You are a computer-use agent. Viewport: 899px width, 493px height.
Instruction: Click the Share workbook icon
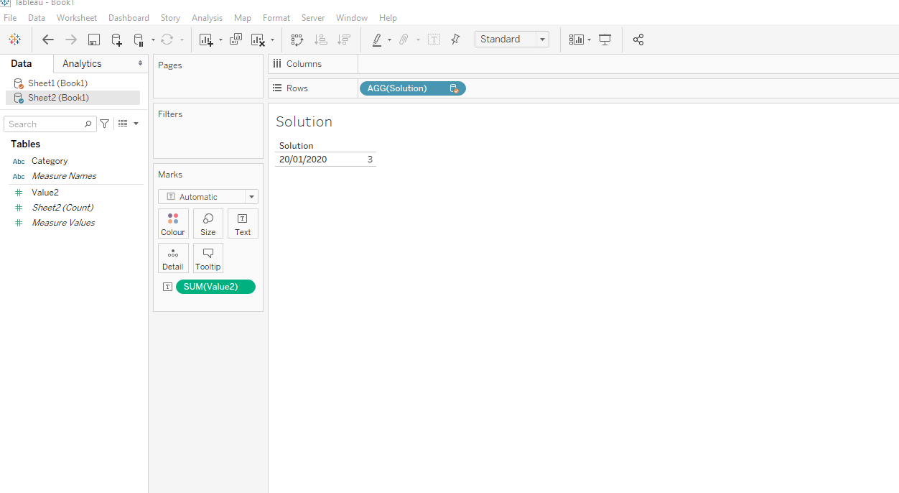[638, 40]
